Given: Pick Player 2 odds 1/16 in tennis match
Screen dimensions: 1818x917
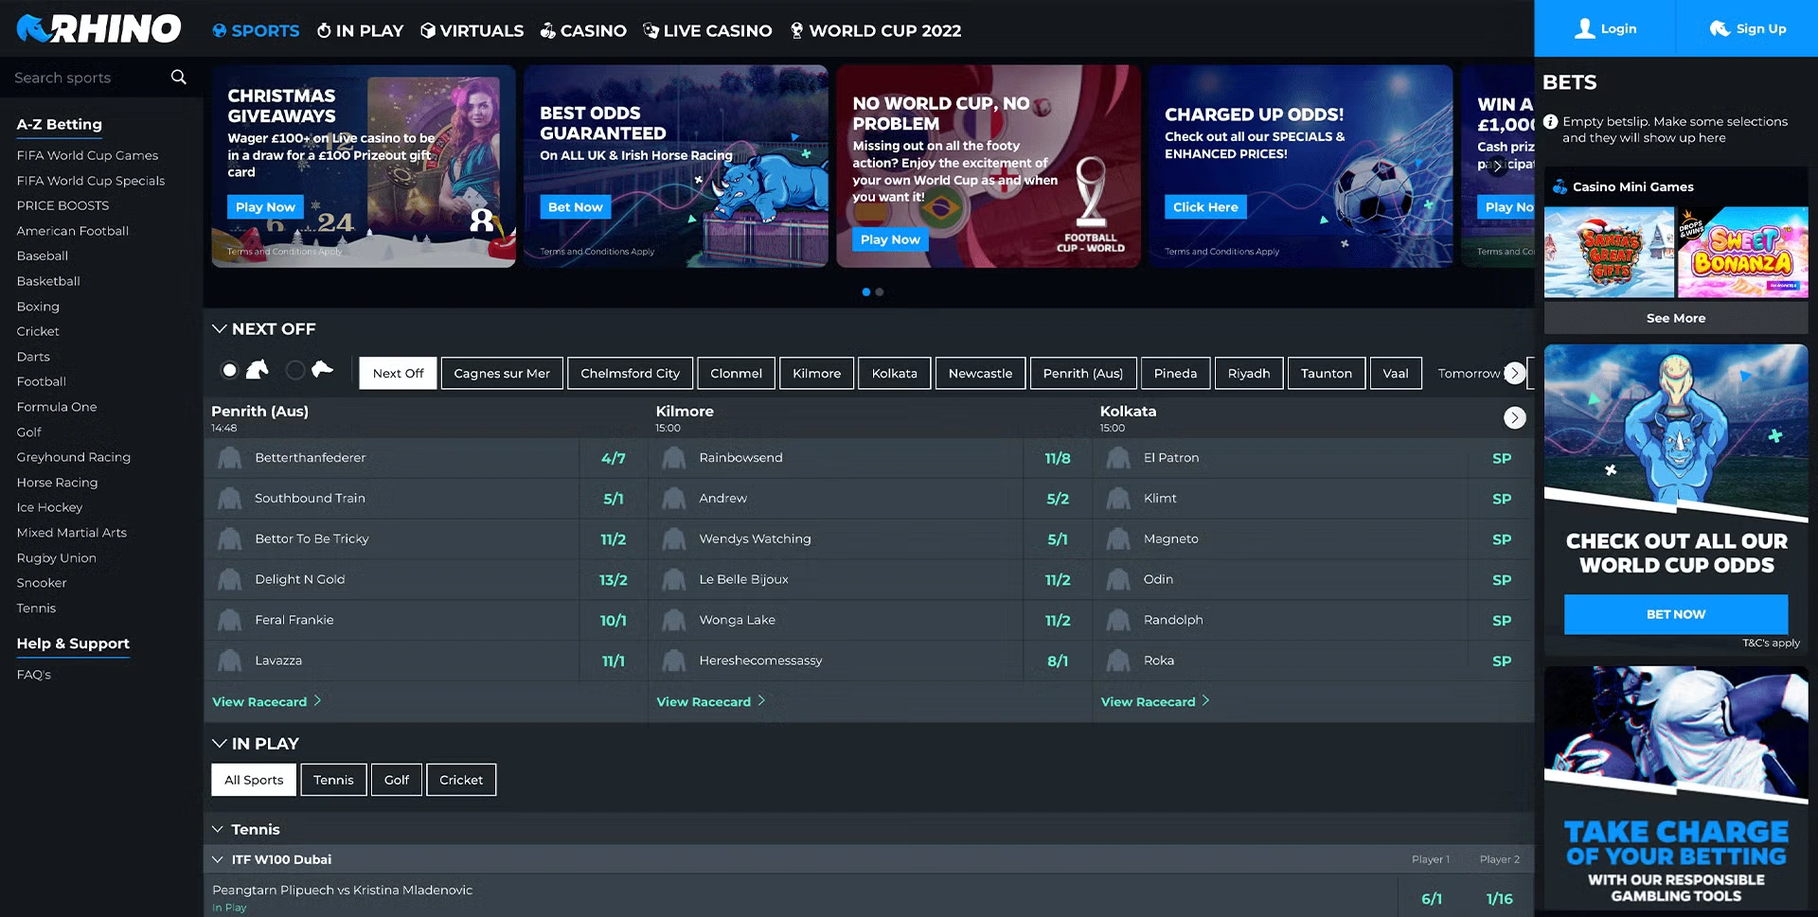Looking at the screenshot, I should pyautogui.click(x=1500, y=899).
